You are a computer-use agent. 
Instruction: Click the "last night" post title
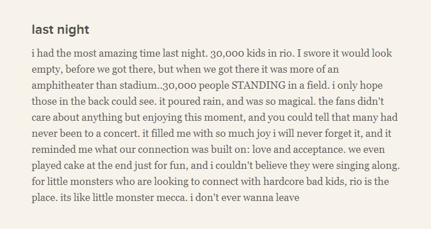pyautogui.click(x=60, y=30)
